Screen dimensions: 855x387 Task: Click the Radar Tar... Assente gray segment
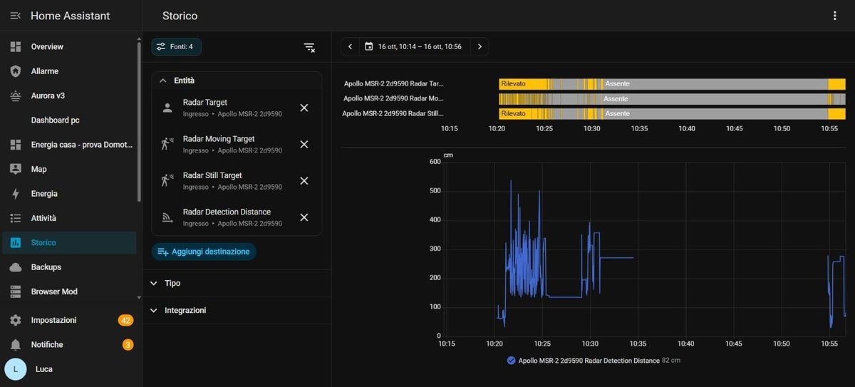tap(715, 83)
